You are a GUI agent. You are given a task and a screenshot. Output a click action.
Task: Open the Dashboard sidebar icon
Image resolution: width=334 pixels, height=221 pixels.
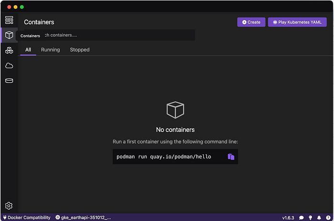pyautogui.click(x=9, y=20)
